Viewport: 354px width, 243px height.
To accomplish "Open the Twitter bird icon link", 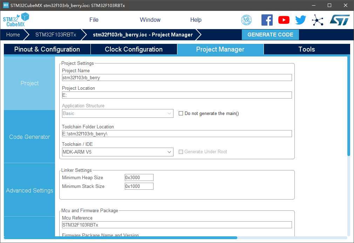I will tap(301, 20).
